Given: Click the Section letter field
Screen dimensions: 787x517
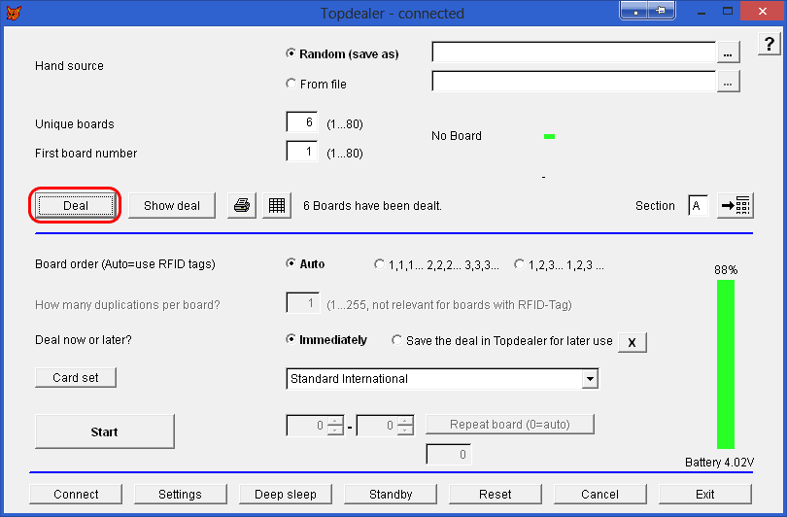Looking at the screenshot, I should (699, 205).
